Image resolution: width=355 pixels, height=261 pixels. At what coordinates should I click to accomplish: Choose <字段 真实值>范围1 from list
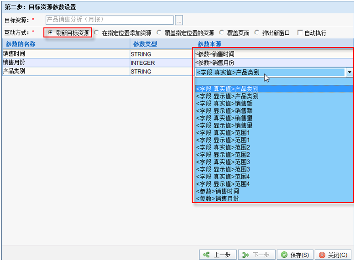(x=274, y=133)
